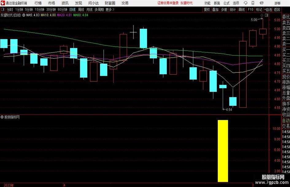This screenshot has width=290, height=187.
Task: Toggle the left sidebar panel icon
Action: (x=3, y=10)
